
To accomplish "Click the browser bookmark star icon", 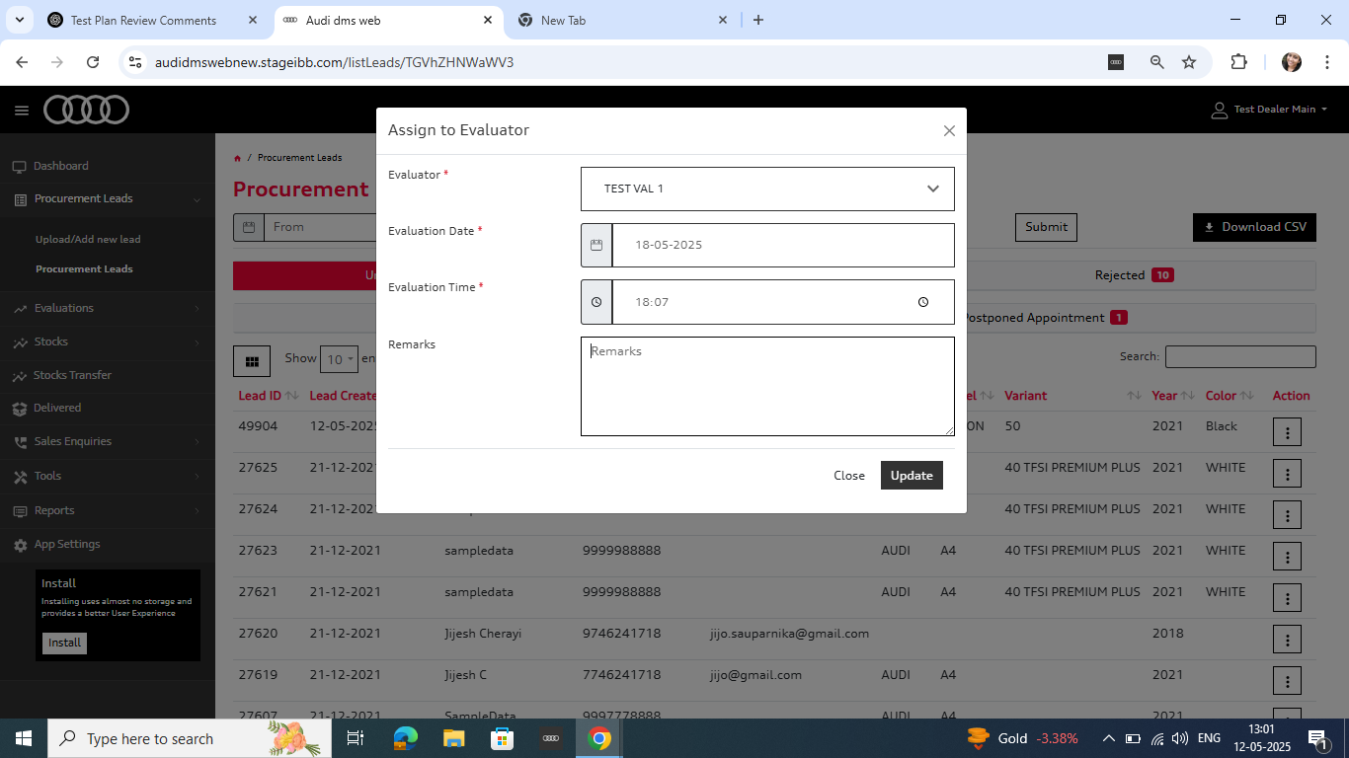I will coord(1189,62).
